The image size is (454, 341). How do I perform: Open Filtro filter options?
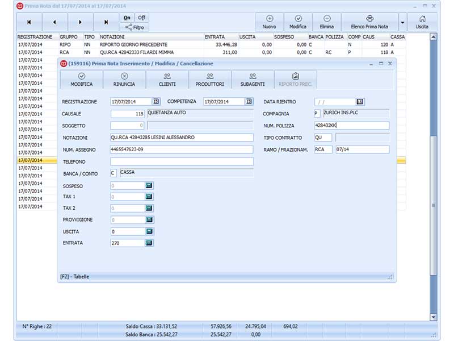134,27
